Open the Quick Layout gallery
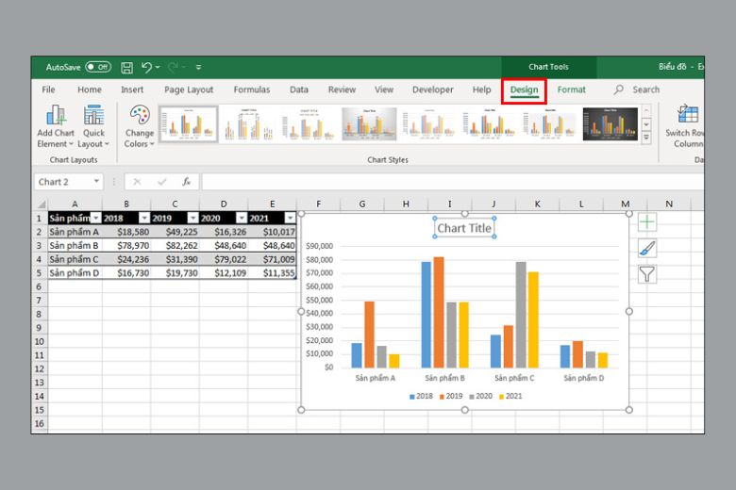736x490 pixels. [x=93, y=126]
